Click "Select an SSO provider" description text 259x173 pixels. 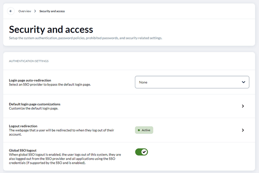(50, 85)
